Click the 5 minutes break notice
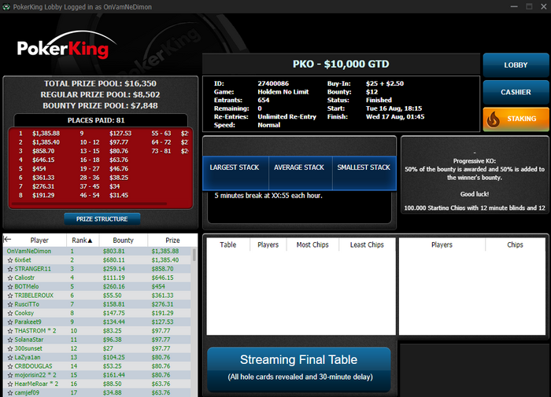Image resolution: width=551 pixels, height=397 pixels. click(268, 196)
